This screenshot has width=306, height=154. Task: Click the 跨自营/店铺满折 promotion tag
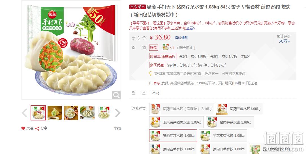point(163,56)
